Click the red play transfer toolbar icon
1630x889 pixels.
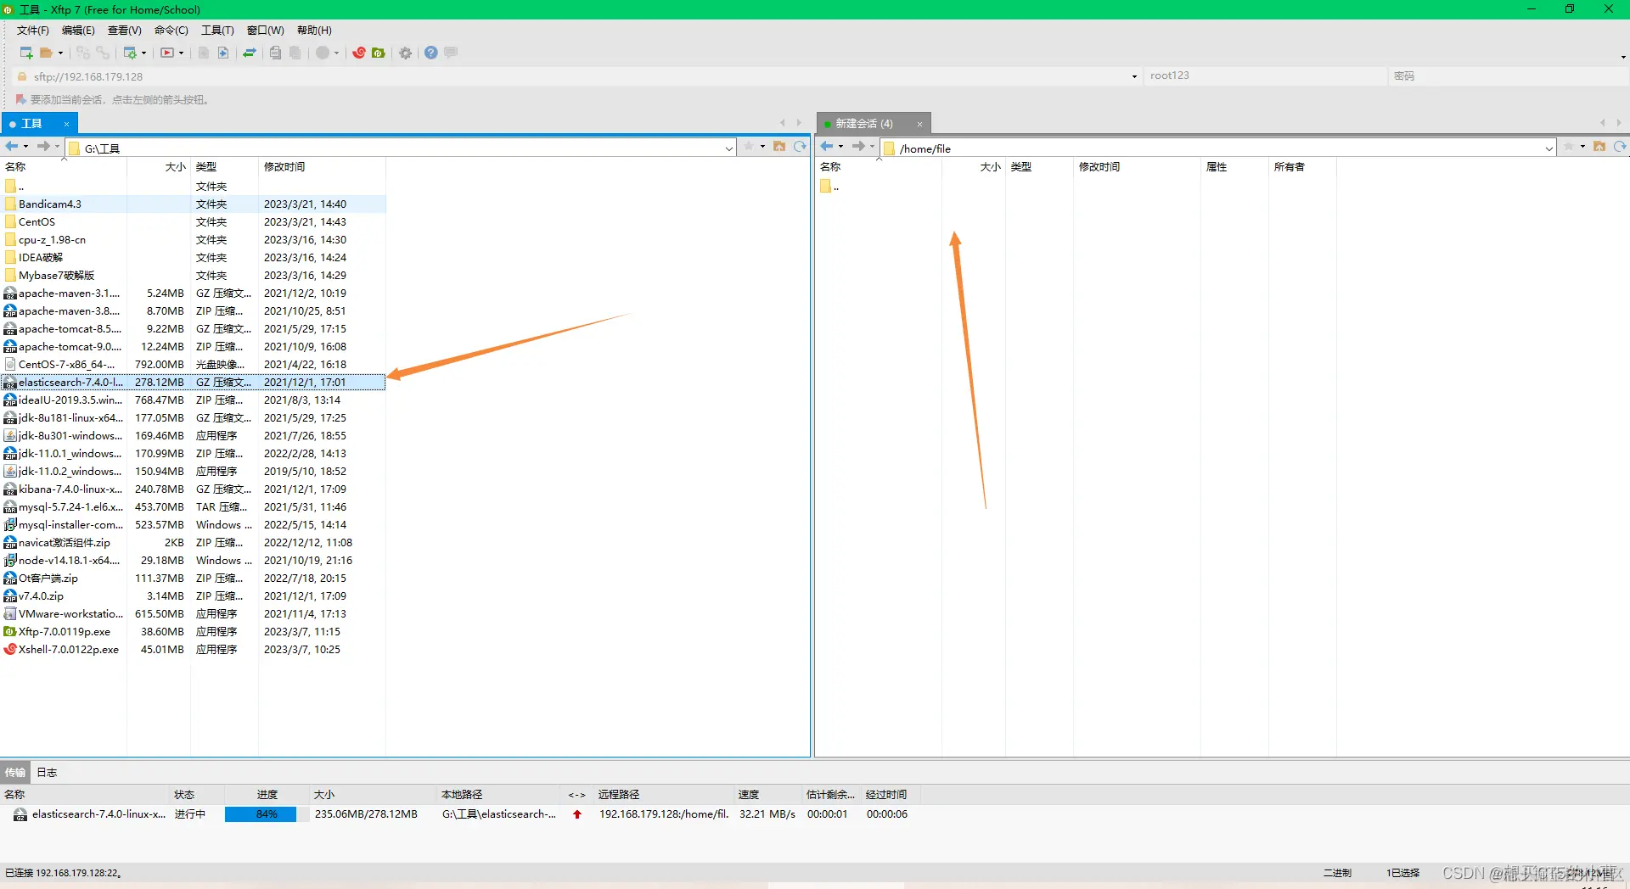tap(167, 53)
